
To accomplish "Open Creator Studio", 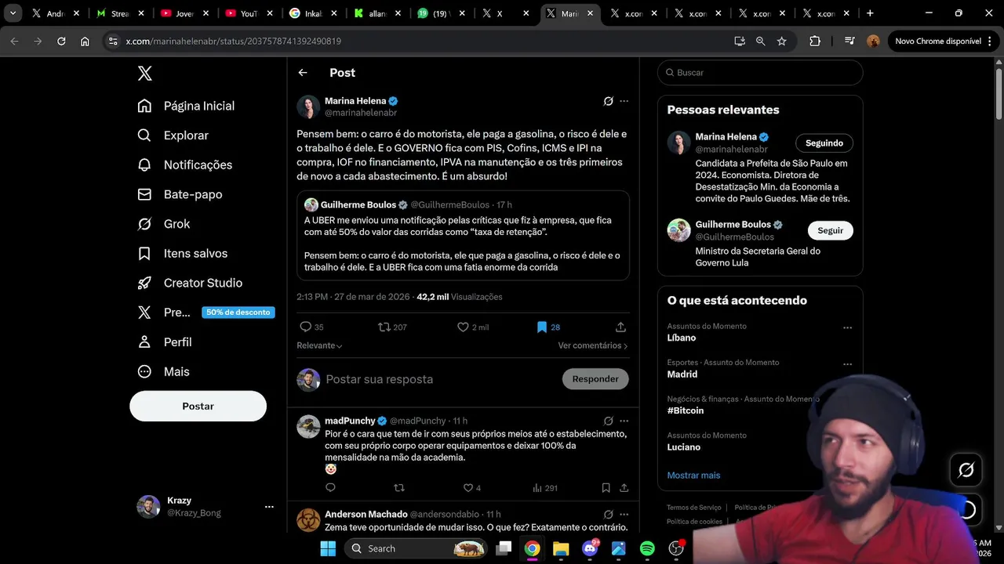I will (189, 283).
